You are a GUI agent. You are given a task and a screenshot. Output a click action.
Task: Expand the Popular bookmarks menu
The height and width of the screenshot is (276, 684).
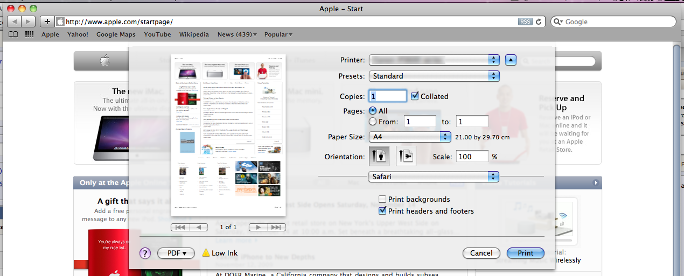tap(278, 34)
